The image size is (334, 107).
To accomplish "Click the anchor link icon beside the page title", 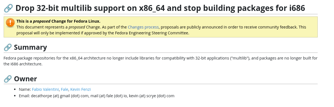I will [8, 8].
